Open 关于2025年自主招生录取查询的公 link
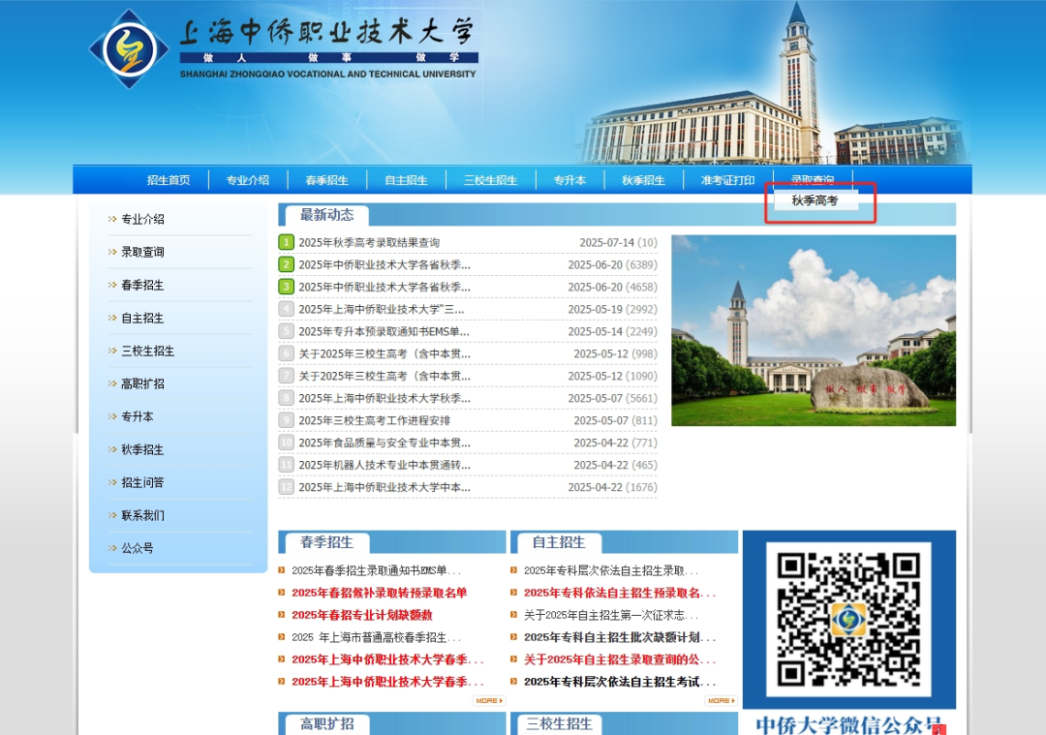Viewport: 1046px width, 735px height. point(620,658)
